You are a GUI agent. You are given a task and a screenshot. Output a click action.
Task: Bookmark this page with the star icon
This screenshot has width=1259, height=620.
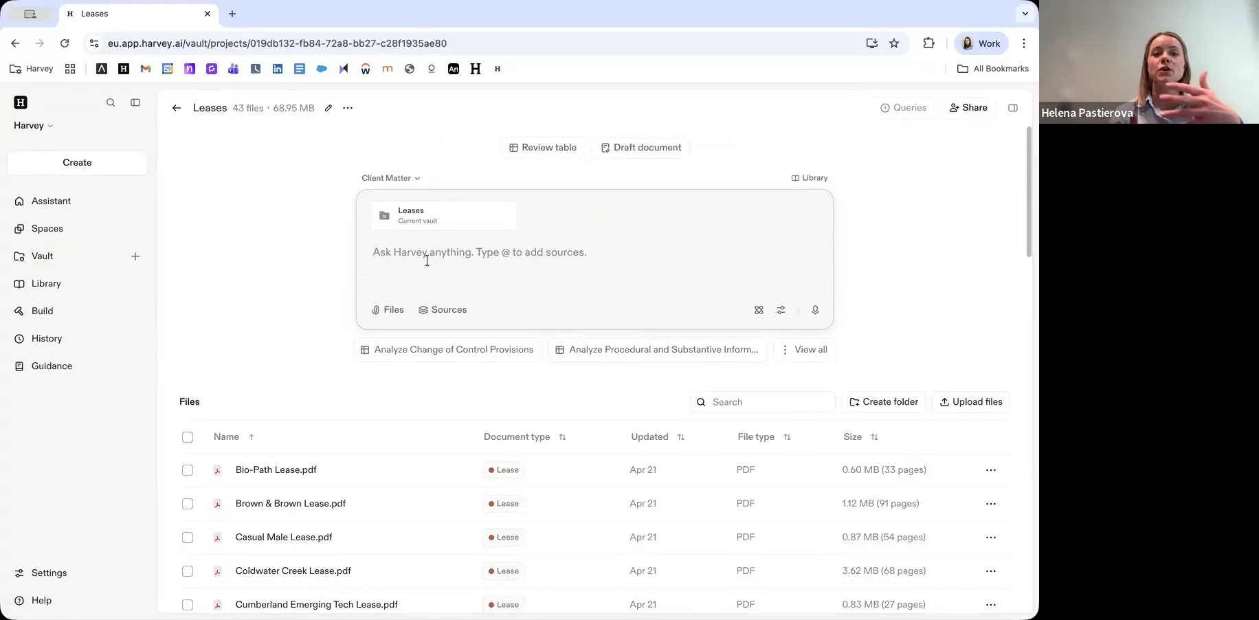[894, 43]
